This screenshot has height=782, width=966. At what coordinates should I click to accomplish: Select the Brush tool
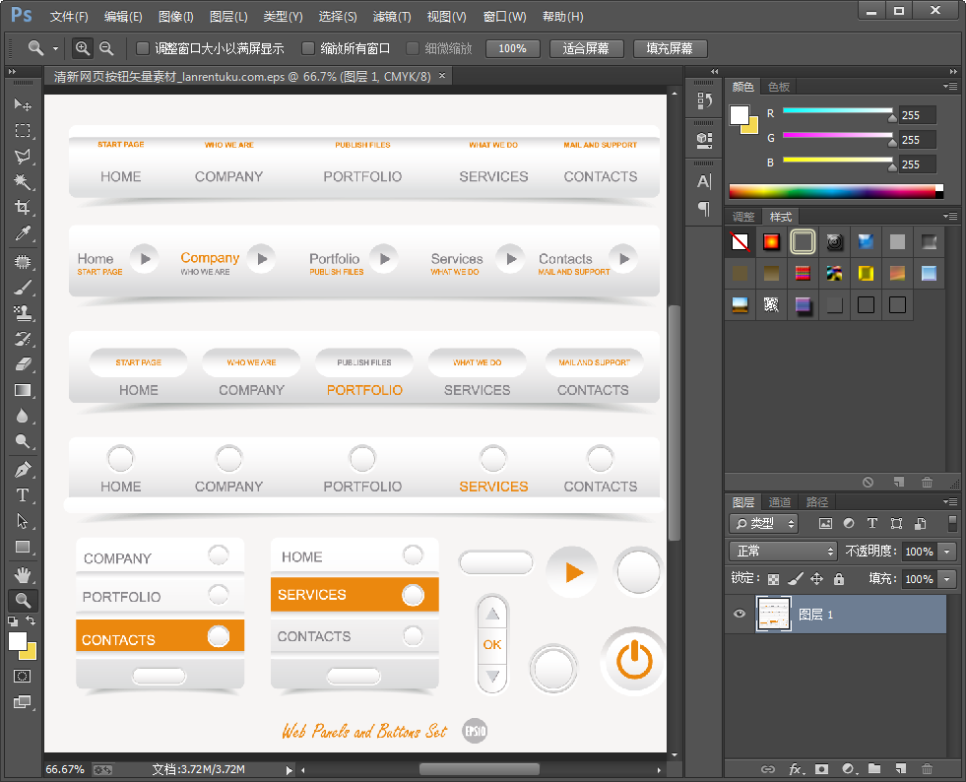coord(22,288)
